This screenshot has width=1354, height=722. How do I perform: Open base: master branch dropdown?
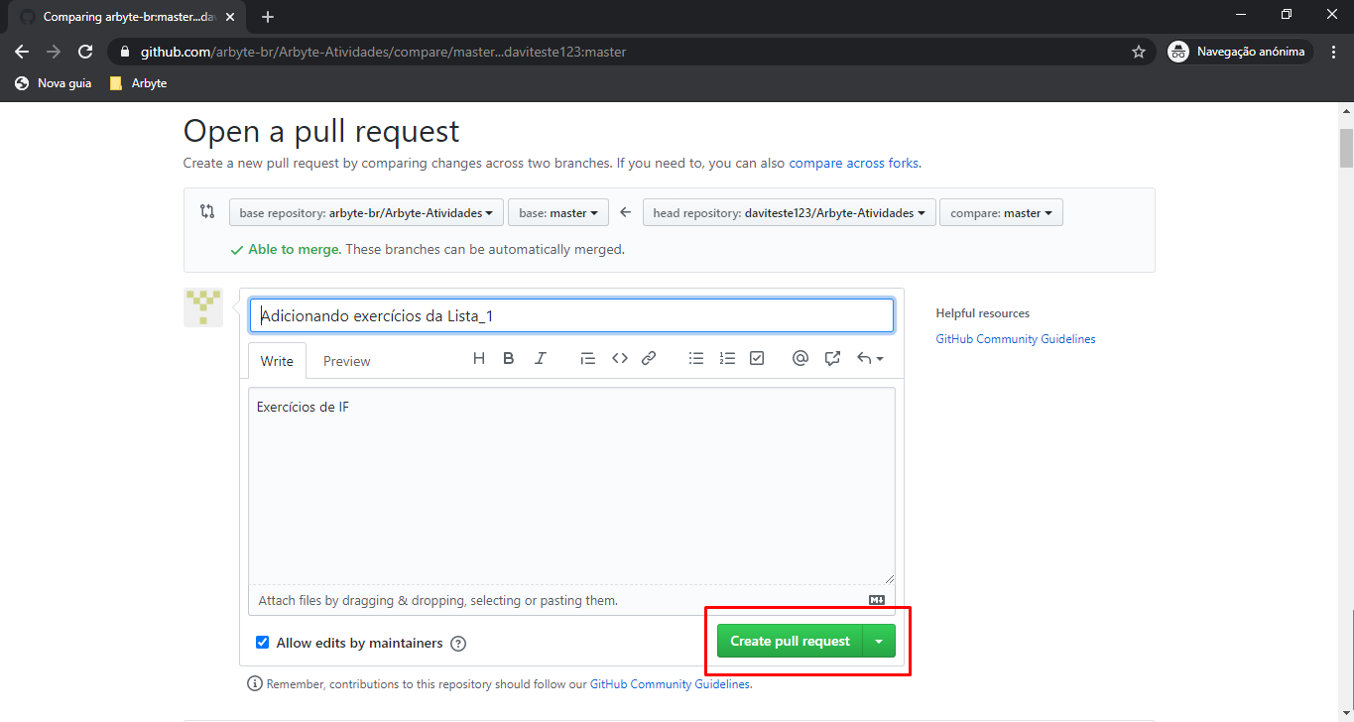(558, 213)
